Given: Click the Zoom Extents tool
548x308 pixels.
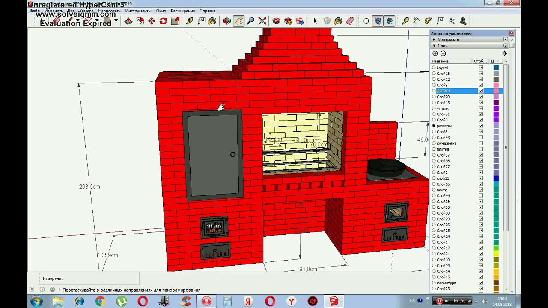Looking at the screenshot, I should 262,21.
